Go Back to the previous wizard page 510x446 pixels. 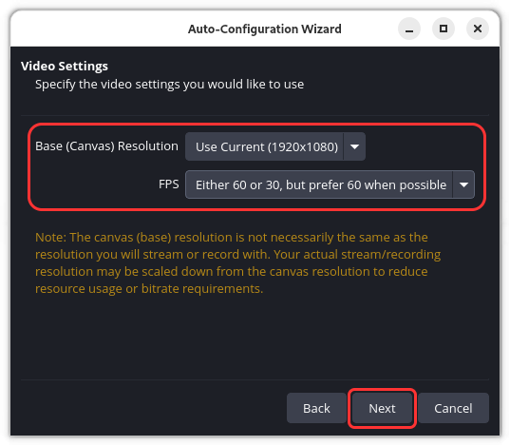click(x=316, y=408)
